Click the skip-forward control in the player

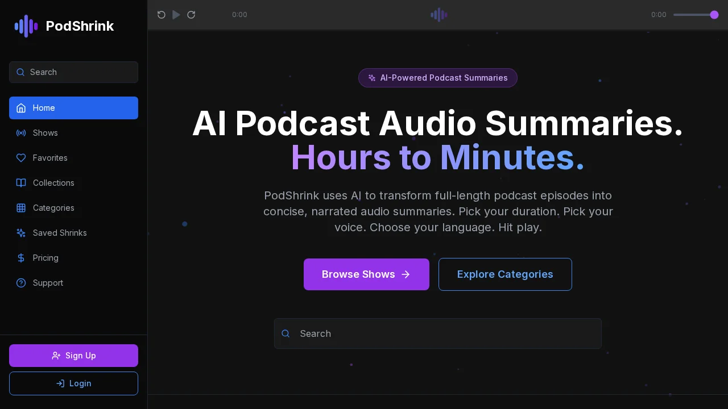click(x=191, y=15)
